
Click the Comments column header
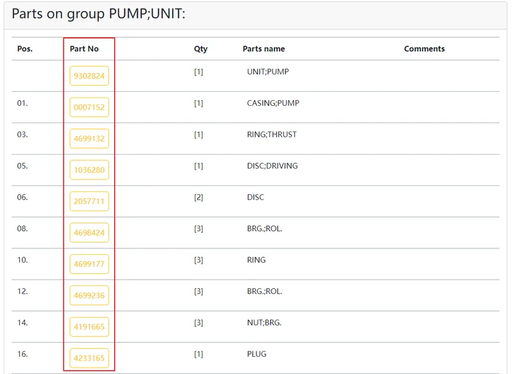(x=425, y=49)
